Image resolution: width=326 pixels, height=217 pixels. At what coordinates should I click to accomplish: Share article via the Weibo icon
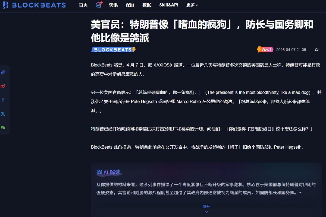coord(3,86)
